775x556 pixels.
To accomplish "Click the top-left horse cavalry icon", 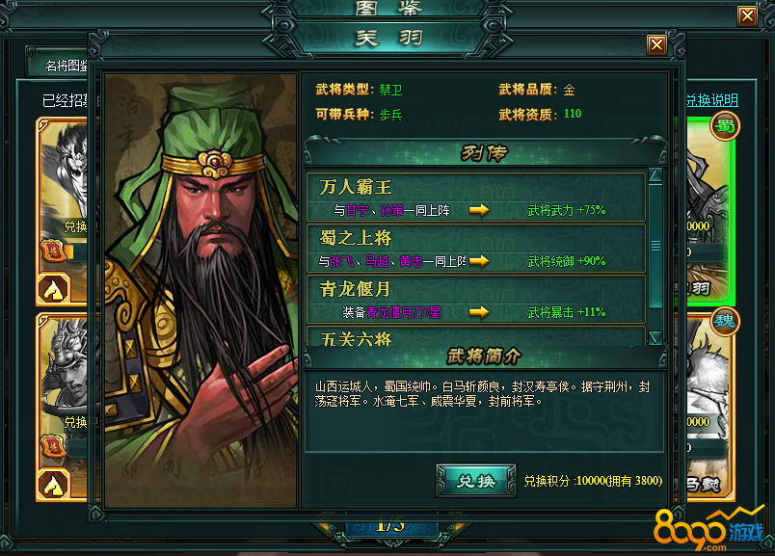I will tap(54, 289).
